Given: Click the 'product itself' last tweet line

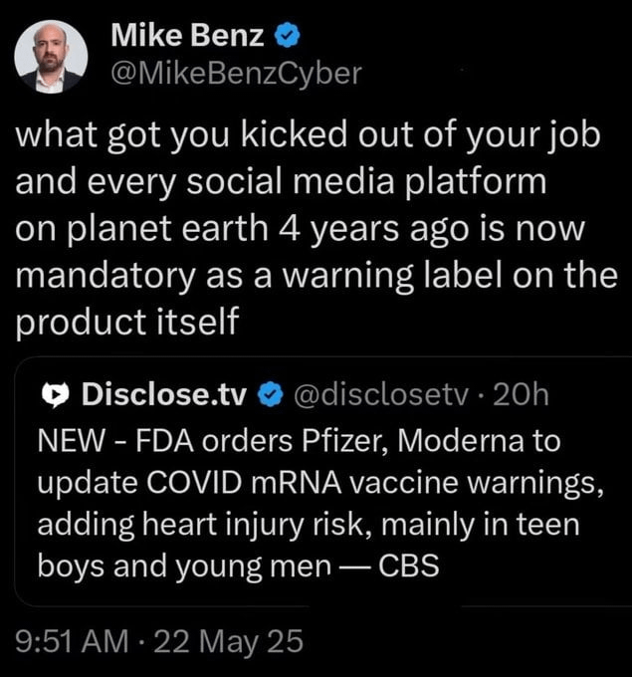Looking at the screenshot, I should [127, 323].
